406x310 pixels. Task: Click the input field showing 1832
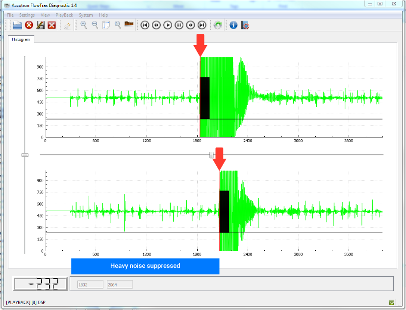click(x=90, y=284)
